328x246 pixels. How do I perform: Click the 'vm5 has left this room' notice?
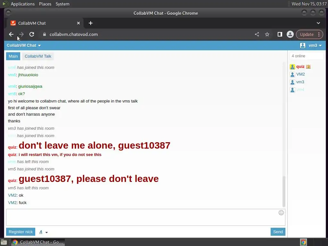28,188
